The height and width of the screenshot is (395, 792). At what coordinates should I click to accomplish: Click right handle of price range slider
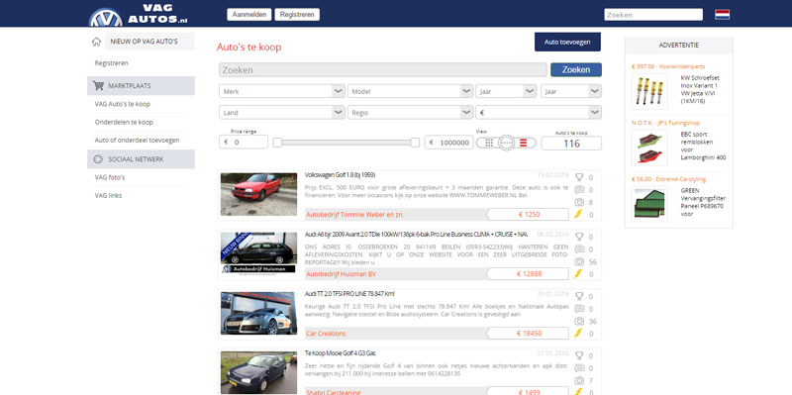[x=415, y=143]
